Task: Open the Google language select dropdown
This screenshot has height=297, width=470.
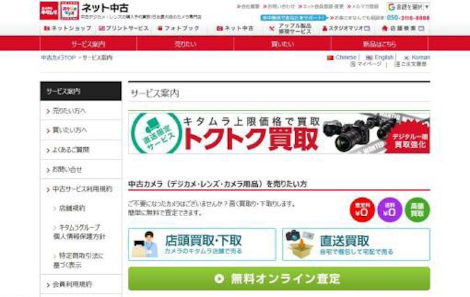Action: 408,6
